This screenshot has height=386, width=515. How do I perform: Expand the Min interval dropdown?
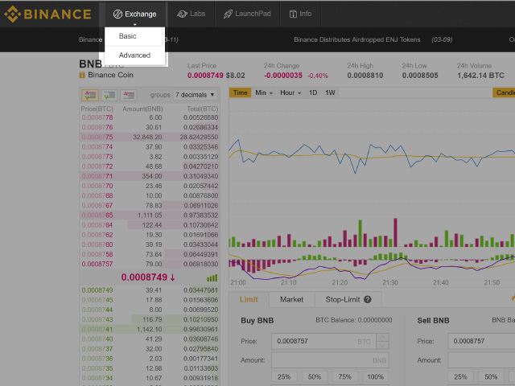tap(264, 92)
